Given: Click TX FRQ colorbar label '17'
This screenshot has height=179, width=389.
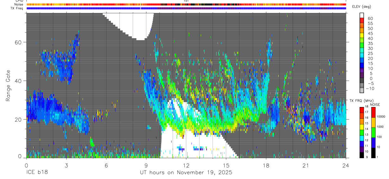Looking at the screenshot, I should pos(367,112).
